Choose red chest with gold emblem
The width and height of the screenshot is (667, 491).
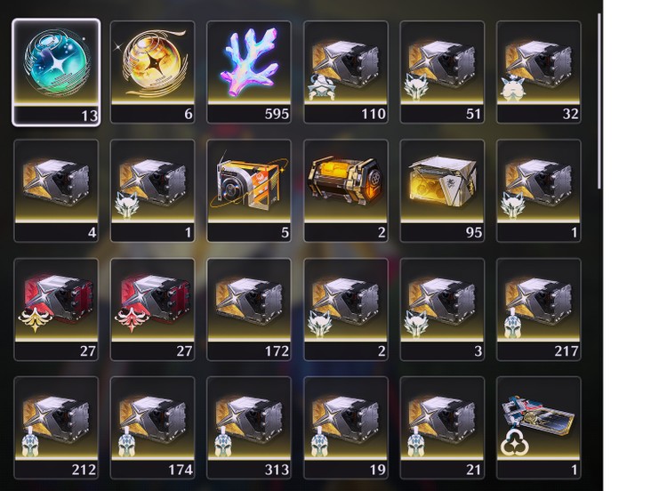pos(56,310)
